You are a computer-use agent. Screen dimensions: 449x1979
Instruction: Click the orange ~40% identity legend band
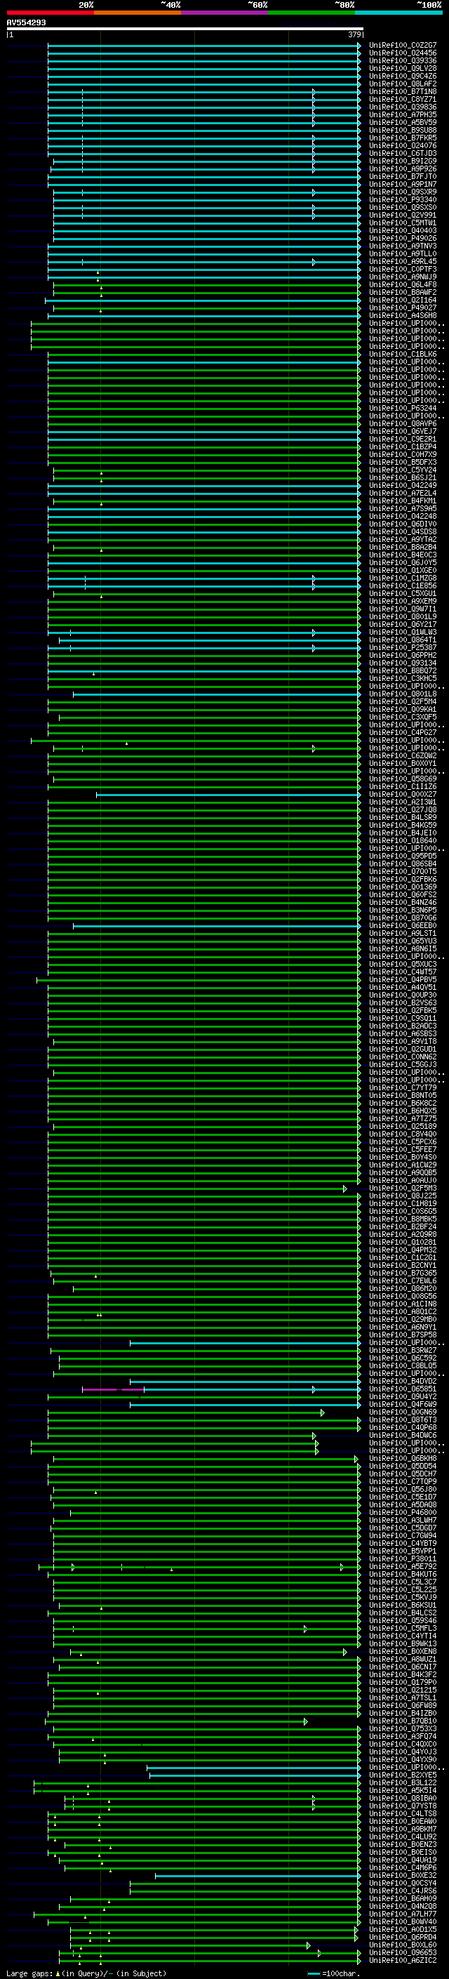pos(138,13)
